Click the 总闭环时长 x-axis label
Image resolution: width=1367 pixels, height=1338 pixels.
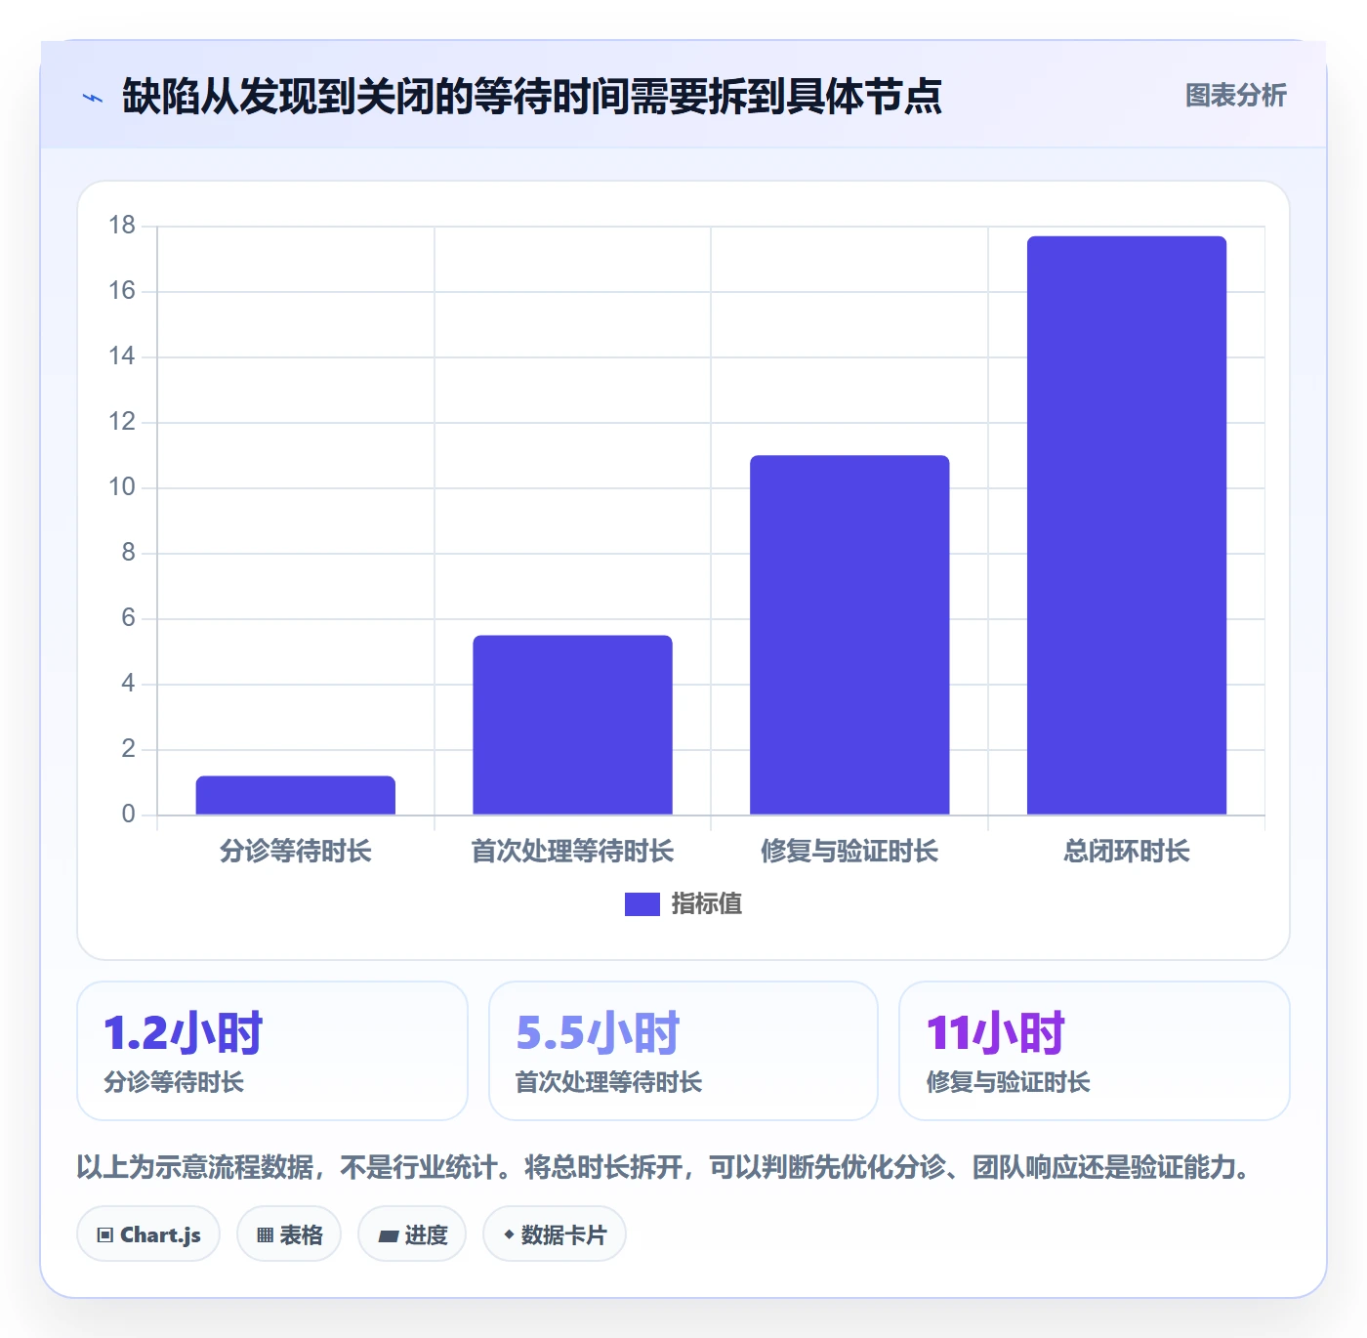[x=1127, y=852]
